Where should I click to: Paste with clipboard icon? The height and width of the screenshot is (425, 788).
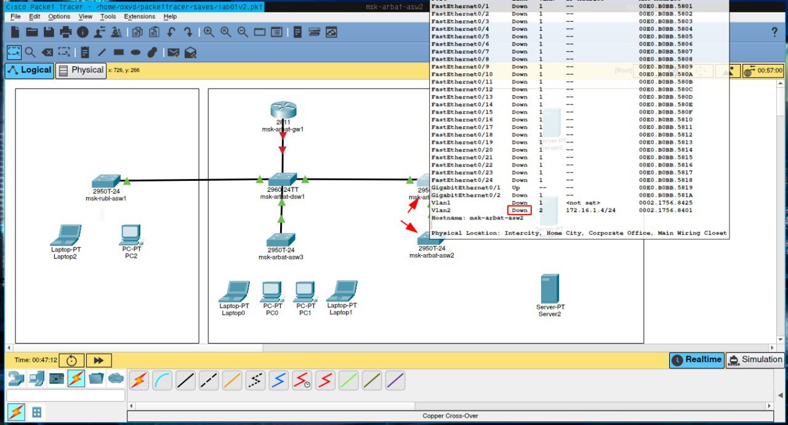tap(154, 32)
